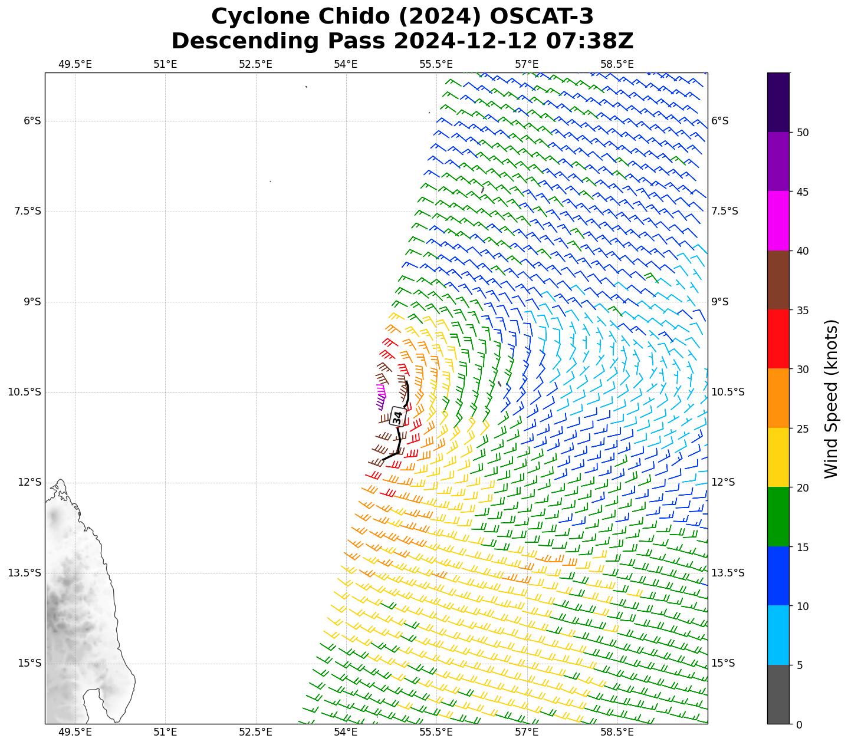Click the orange 25-30 knot colorbar segment
This screenshot has height=745, width=848.
tap(778, 398)
